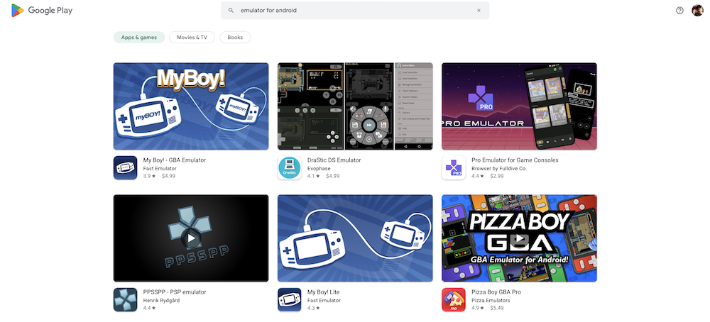Open the account profile avatar

pyautogui.click(x=697, y=11)
